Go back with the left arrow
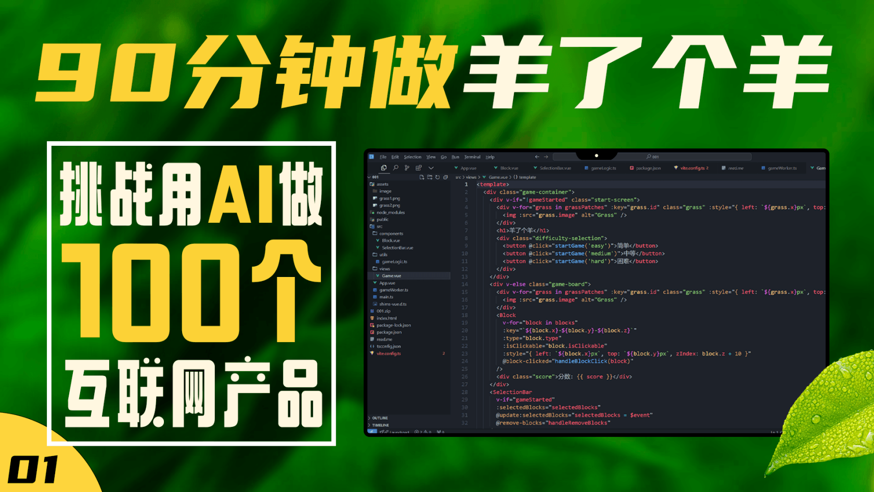The height and width of the screenshot is (492, 874). (x=537, y=157)
